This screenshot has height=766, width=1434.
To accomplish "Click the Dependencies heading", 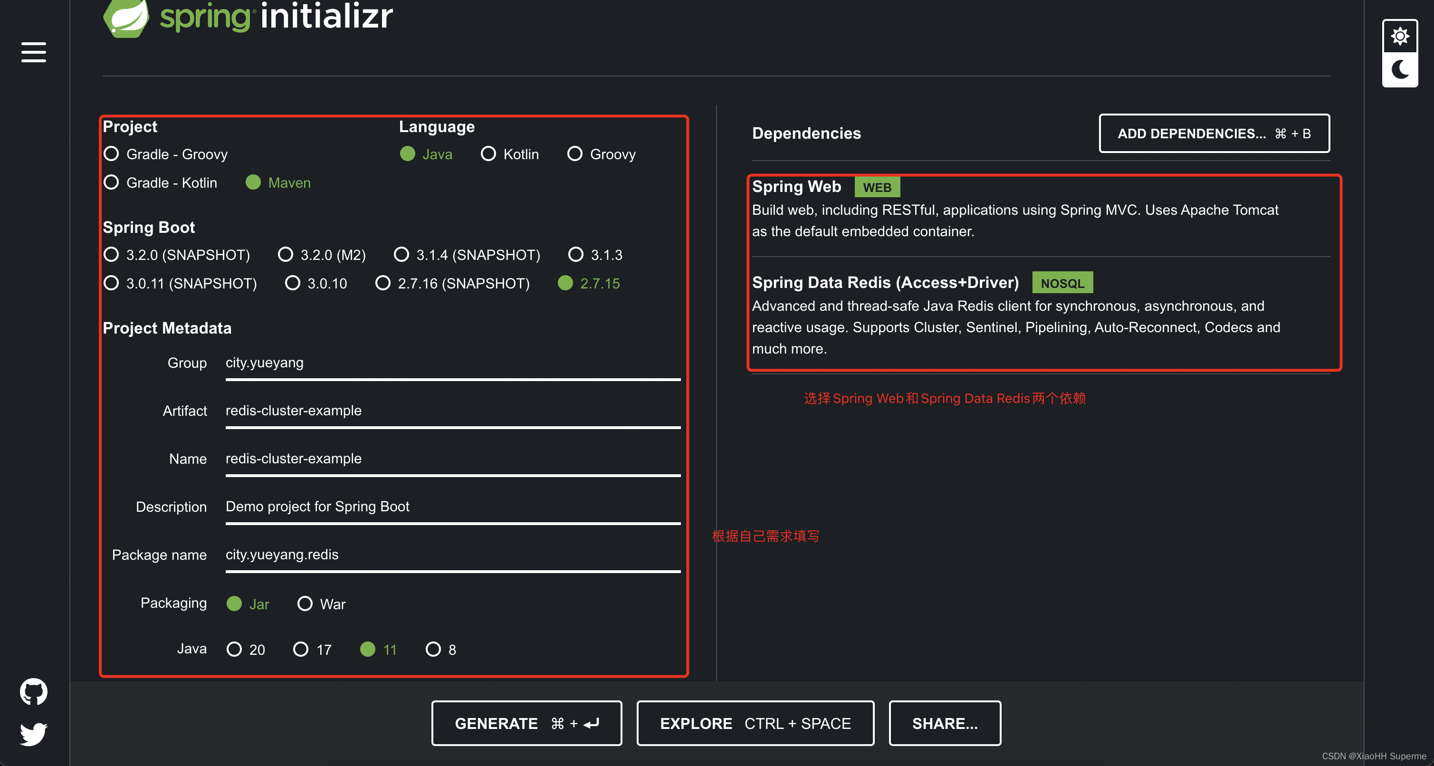I will tap(806, 134).
